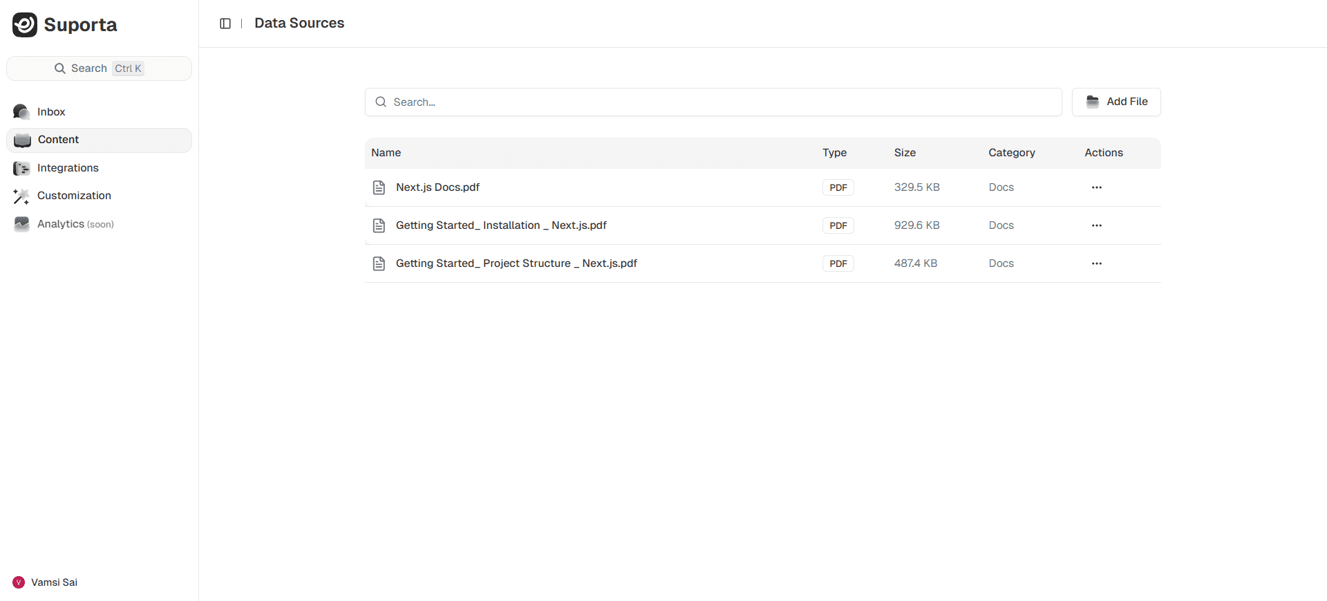Click the 929.6 KB size value
This screenshot has height=601, width=1327.
tap(917, 225)
